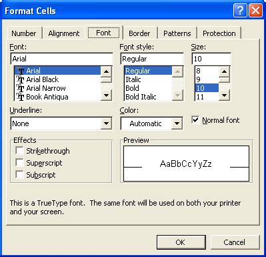Image resolution: width=266 pixels, height=257 pixels.
Task: Open the Patterns tab
Action: click(177, 33)
